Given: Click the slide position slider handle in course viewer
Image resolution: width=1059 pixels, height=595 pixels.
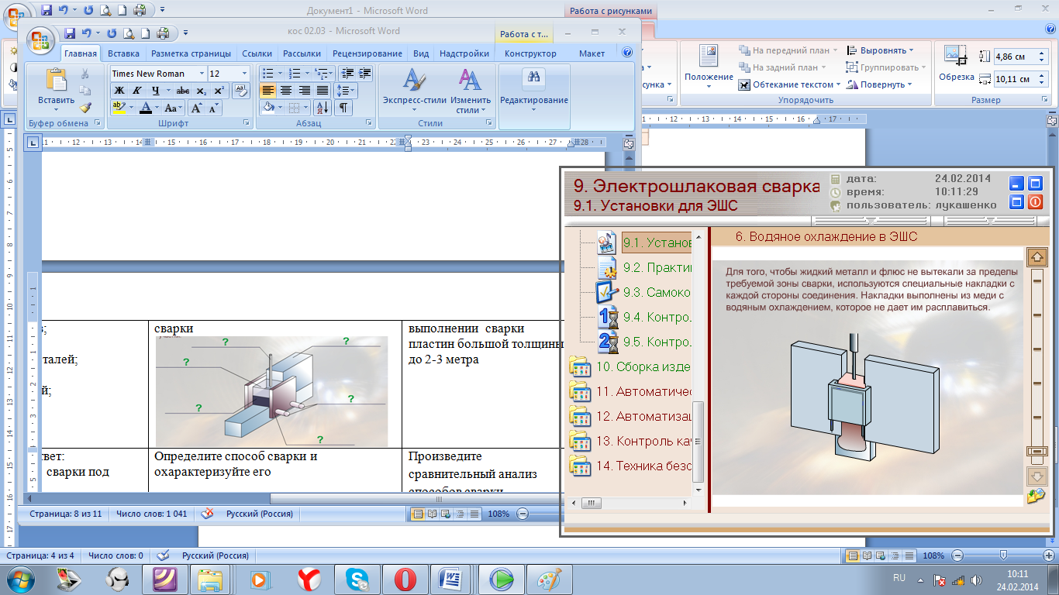Looking at the screenshot, I should click(x=1037, y=451).
